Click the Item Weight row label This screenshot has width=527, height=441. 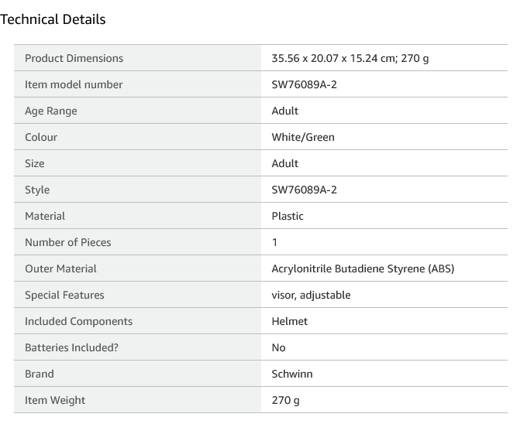[55, 400]
